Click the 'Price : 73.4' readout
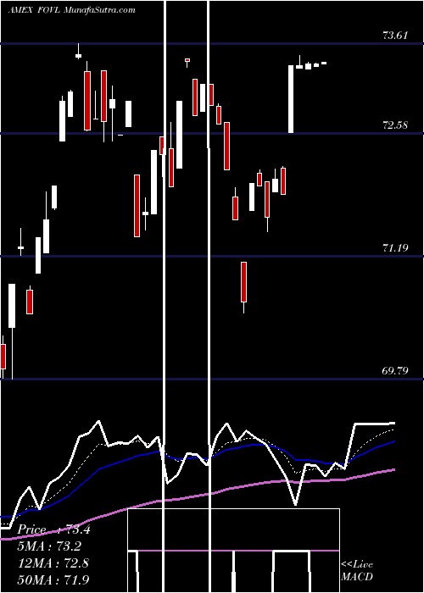Viewport: 424px width, 593px height. [x=53, y=529]
